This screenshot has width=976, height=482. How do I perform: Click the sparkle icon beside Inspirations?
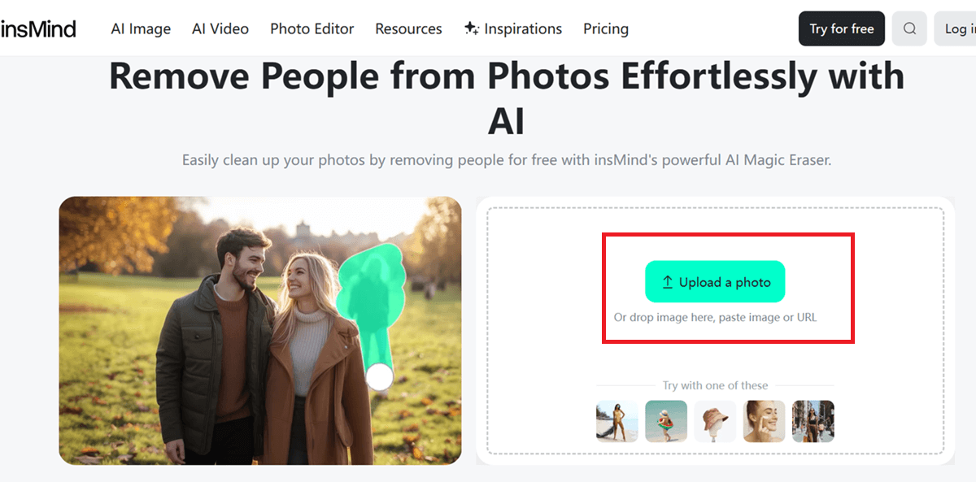[470, 28]
